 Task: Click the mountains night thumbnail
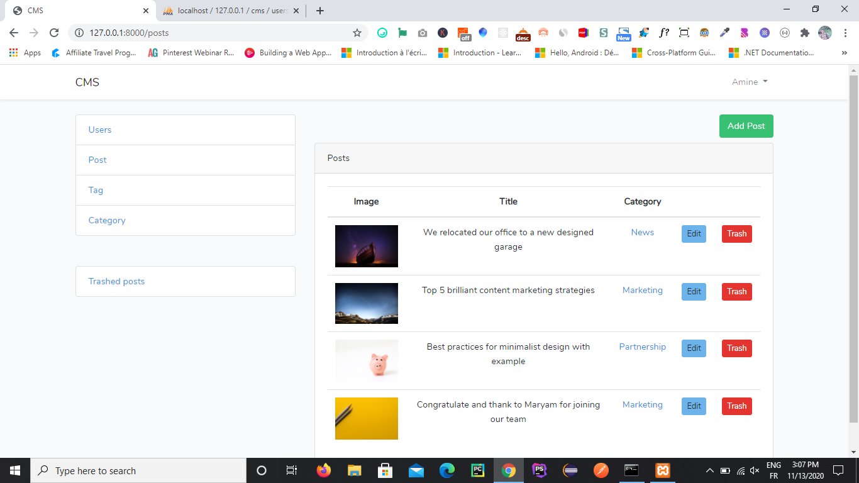tap(367, 303)
